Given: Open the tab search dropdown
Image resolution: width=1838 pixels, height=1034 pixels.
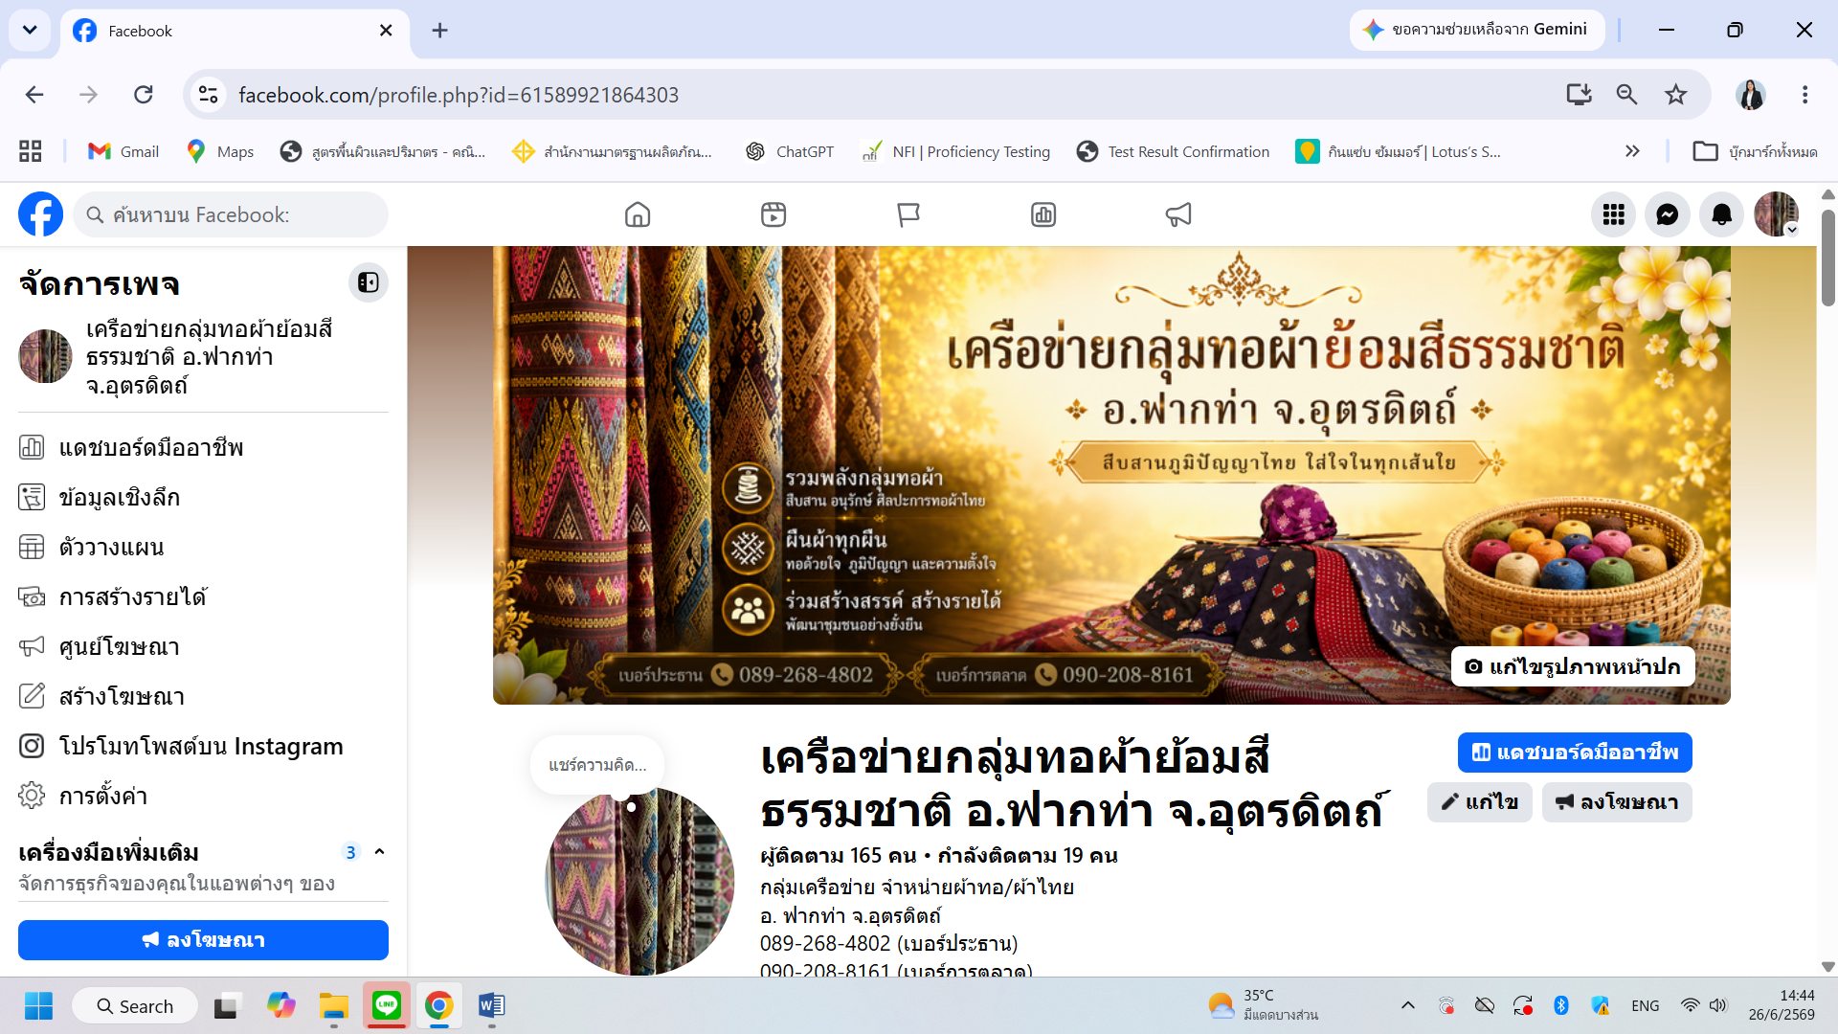Looking at the screenshot, I should [x=30, y=30].
